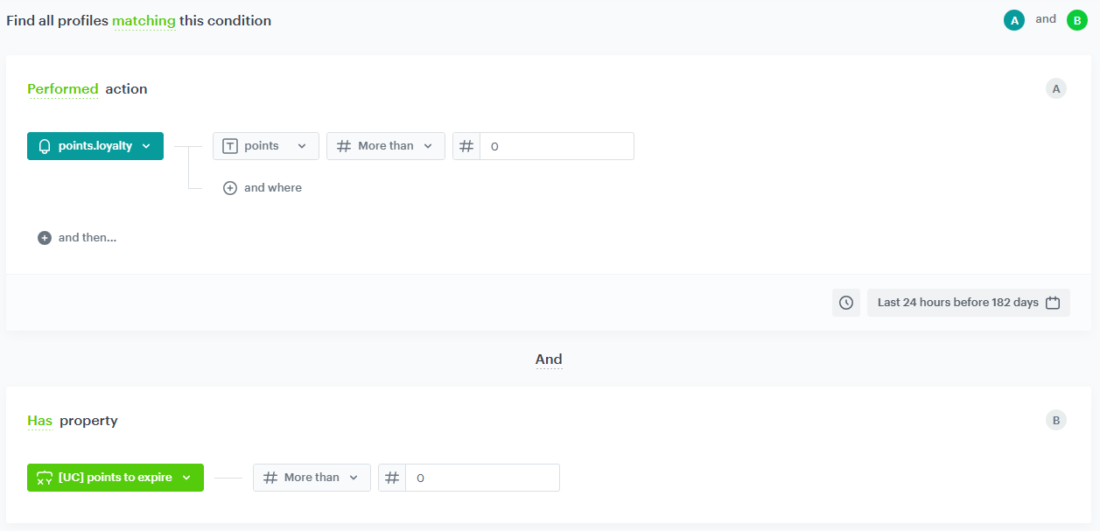Click the value input showing 0 in Performed action

coord(557,146)
